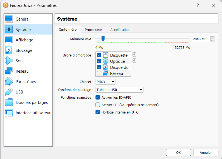Click the help question mark button
The width and height of the screenshot is (222, 159).
198,5
